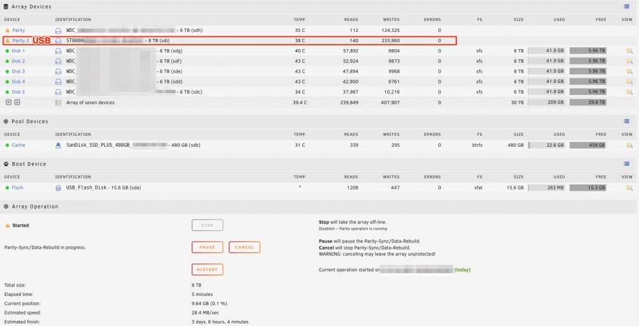The image size is (639, 326).
Task: Click the disabled Stop array button
Action: pyautogui.click(x=208, y=225)
